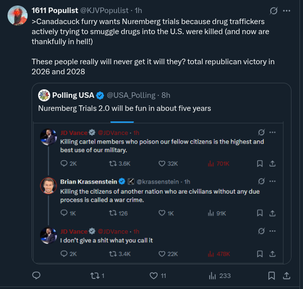The image size is (303, 289).
Task: Repost JD Vance's tweet with 3.6K reposts
Action: pyautogui.click(x=113, y=164)
